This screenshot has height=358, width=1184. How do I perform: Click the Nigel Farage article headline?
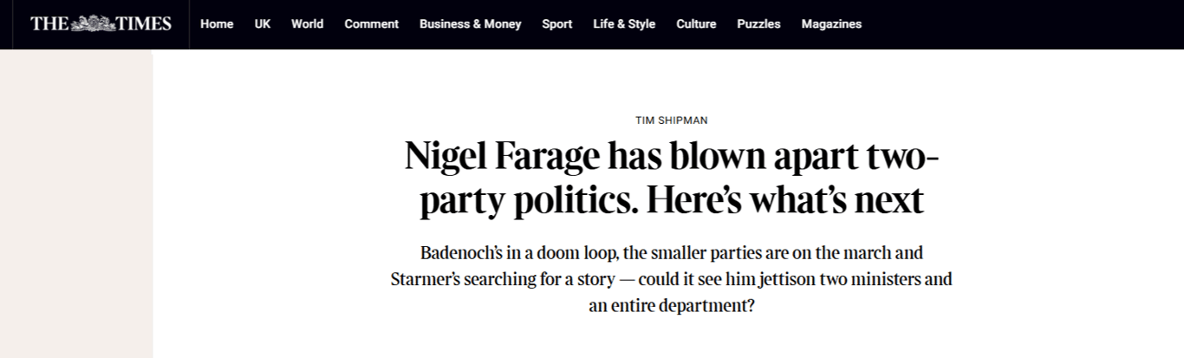(x=672, y=179)
